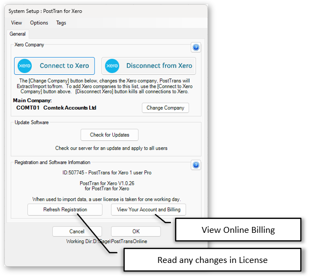Click the user license working day note
Viewport: 310px width, 278px height.
(x=107, y=199)
